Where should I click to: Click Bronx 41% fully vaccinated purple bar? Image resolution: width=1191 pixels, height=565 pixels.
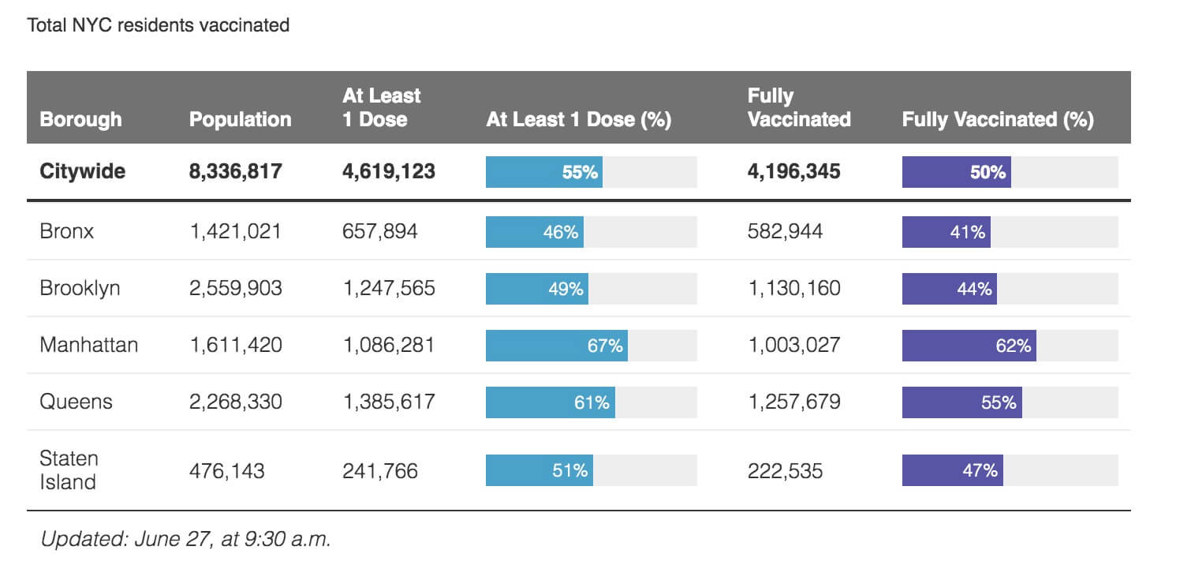point(946,232)
